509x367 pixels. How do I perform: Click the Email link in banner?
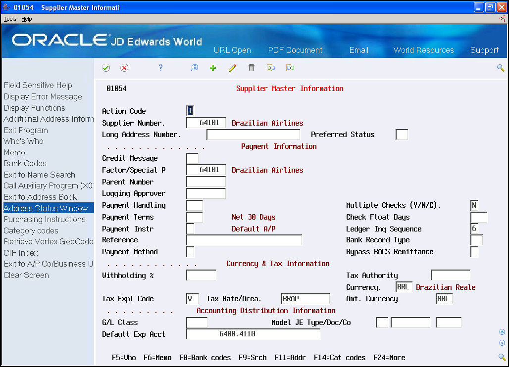[x=358, y=50]
